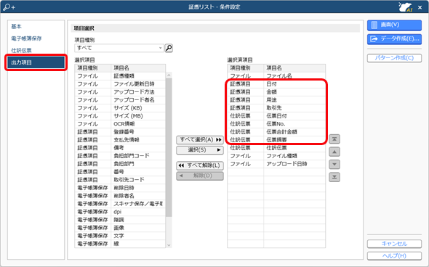429x267 pixels.
Task: Click the データ作成(E) button
Action: click(394, 38)
